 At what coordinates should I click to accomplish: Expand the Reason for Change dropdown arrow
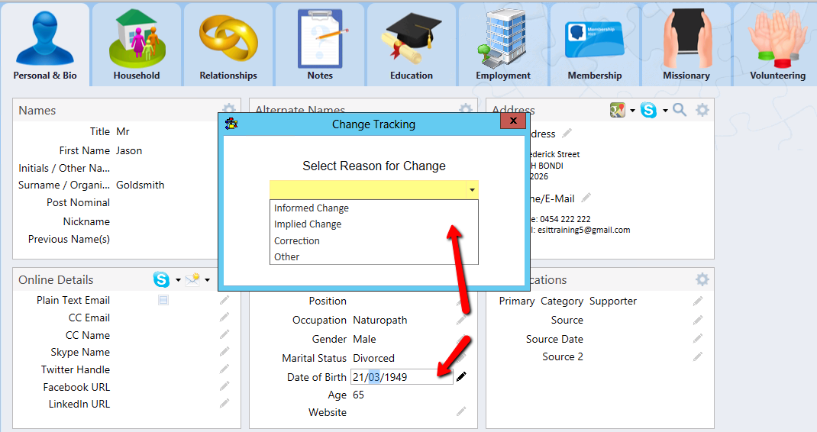472,189
